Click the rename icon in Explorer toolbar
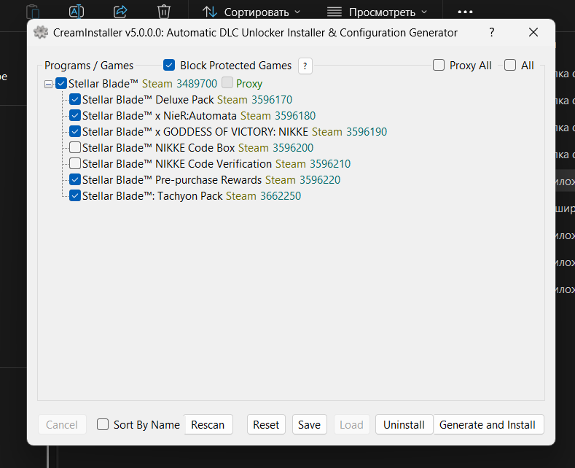575x468 pixels. click(x=77, y=12)
